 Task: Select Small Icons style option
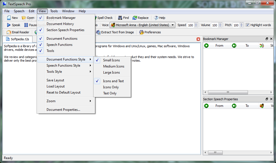click(x=112, y=60)
